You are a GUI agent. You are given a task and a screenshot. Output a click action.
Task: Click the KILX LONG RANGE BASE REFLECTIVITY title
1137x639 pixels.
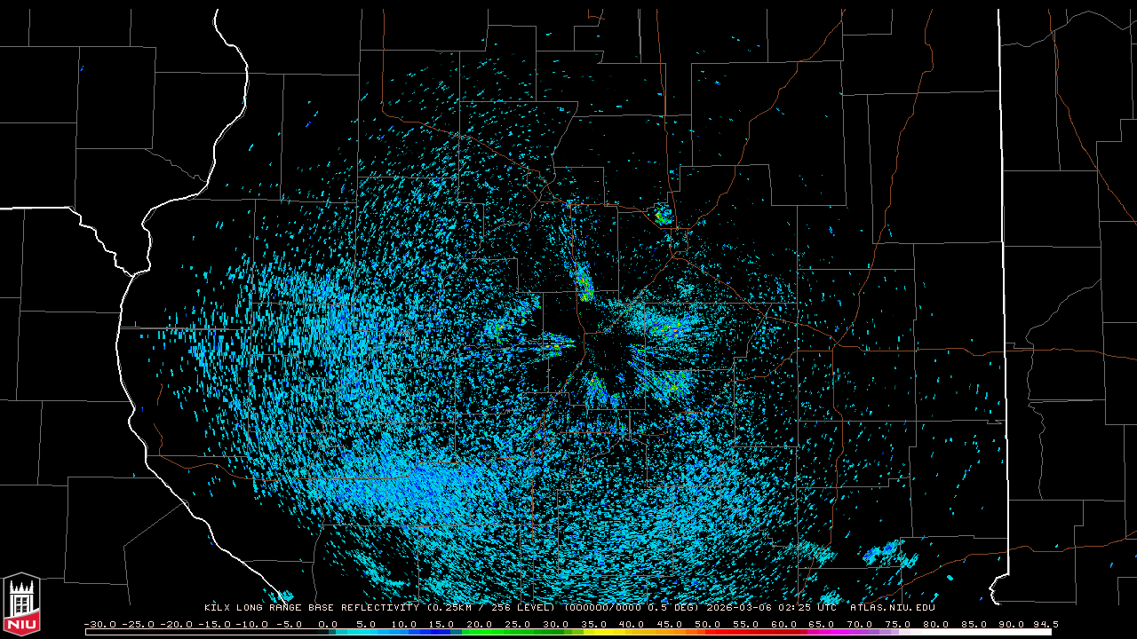[312, 608]
